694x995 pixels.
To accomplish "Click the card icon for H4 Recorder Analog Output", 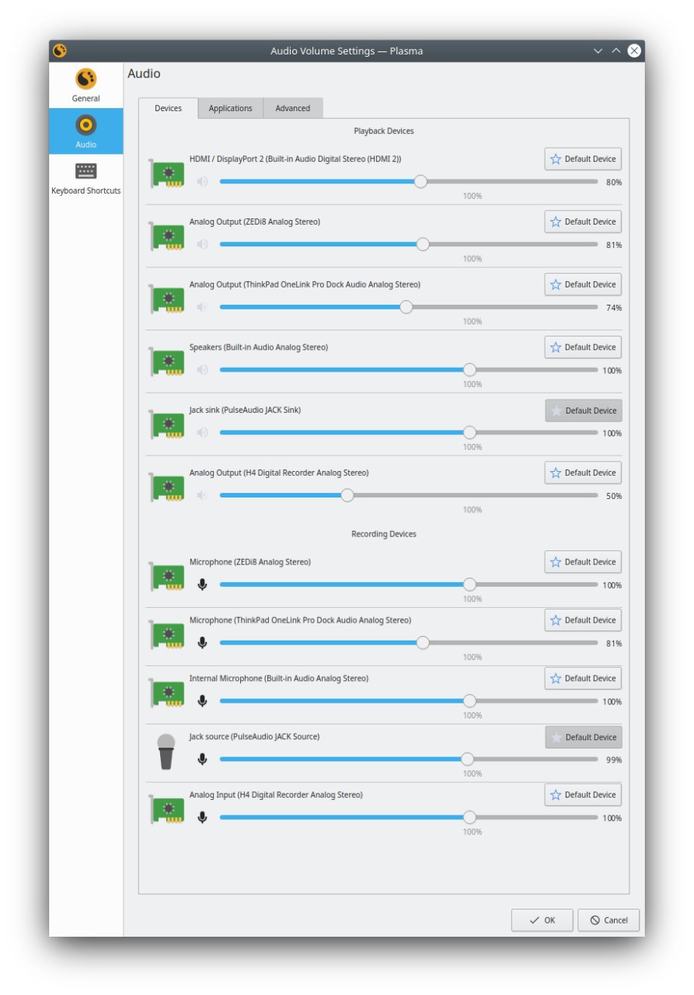I will click(167, 488).
